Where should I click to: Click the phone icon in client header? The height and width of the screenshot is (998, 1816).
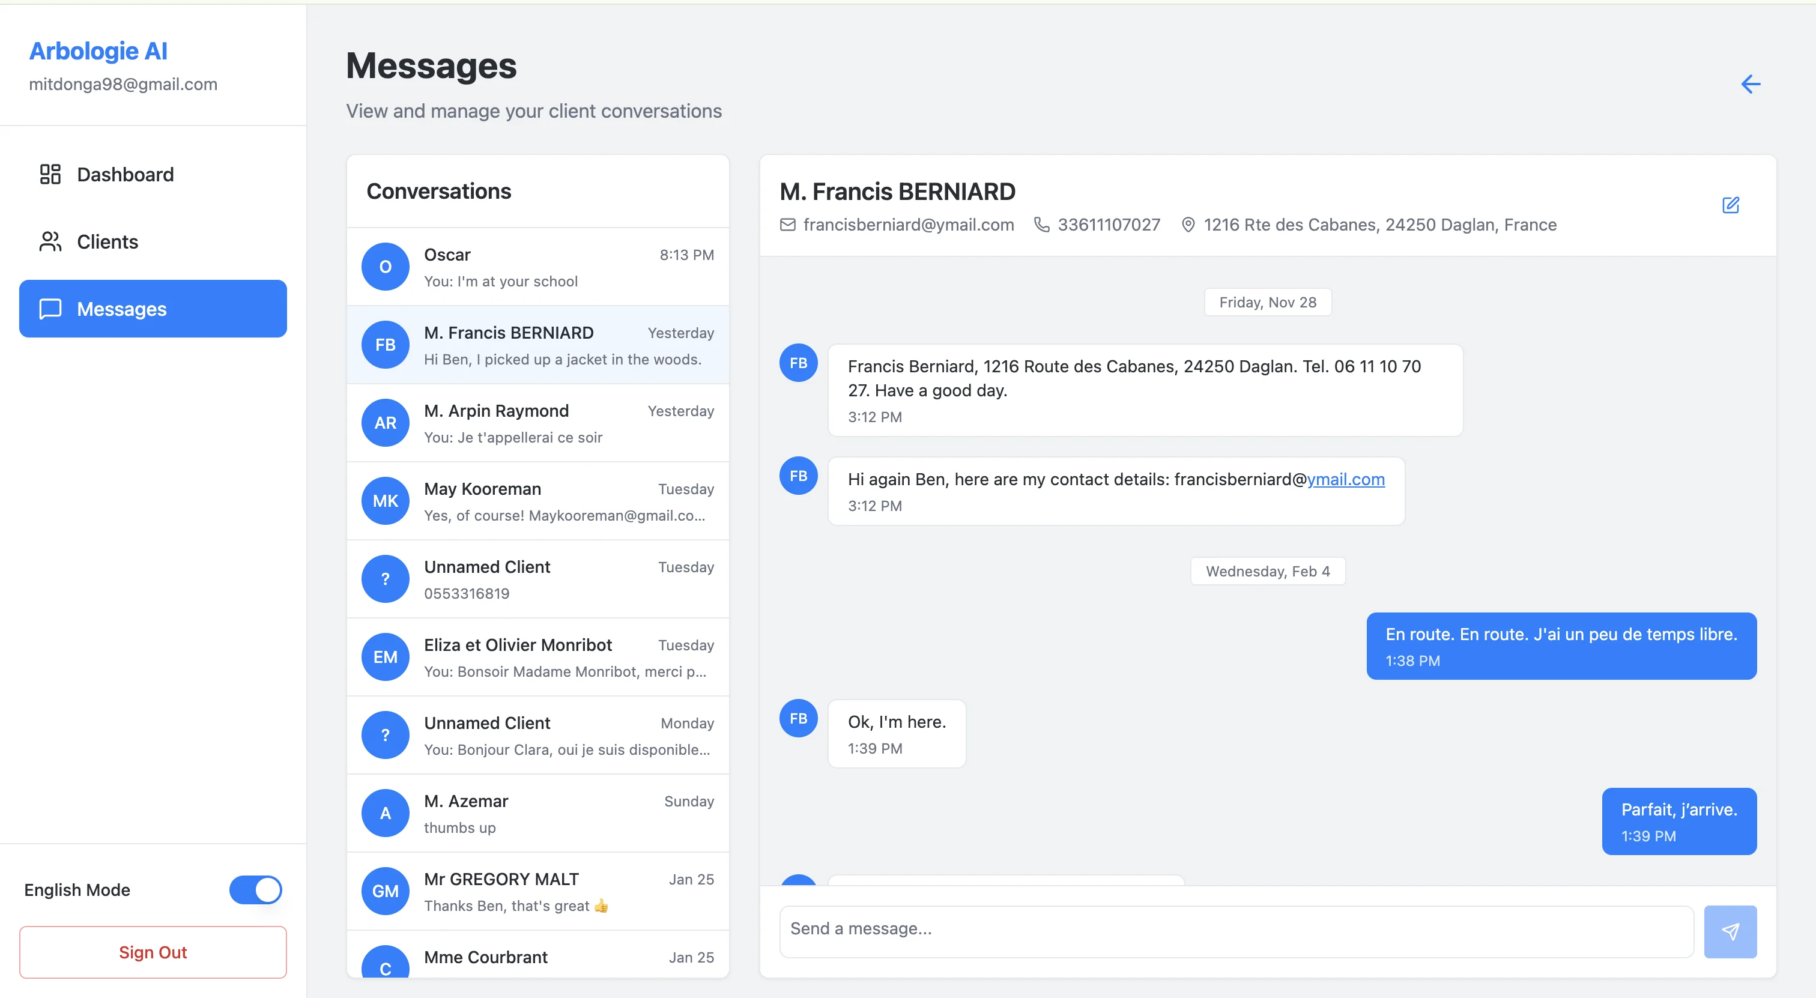[1041, 225]
